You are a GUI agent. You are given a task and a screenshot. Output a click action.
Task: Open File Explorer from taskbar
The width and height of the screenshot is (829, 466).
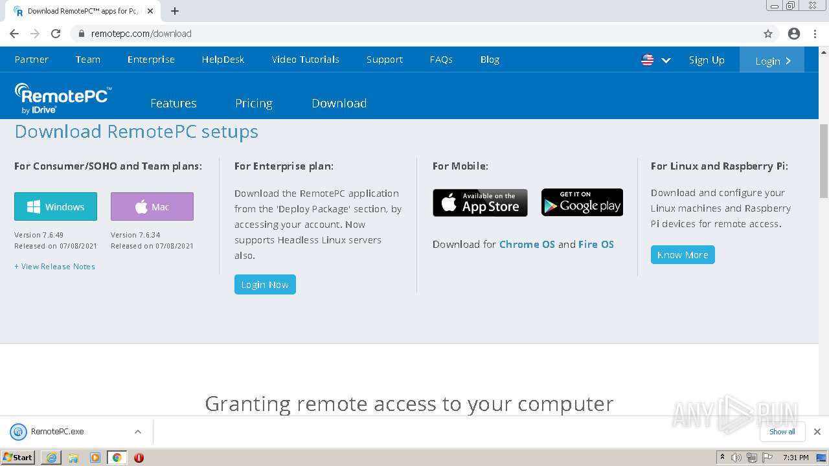coord(73,458)
